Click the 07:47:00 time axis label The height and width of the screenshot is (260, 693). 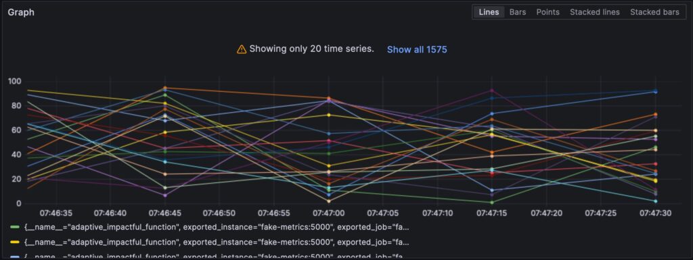click(328, 213)
